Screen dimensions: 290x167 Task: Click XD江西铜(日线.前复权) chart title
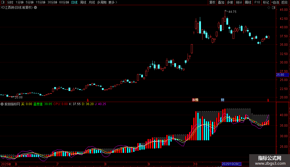(x=16, y=8)
